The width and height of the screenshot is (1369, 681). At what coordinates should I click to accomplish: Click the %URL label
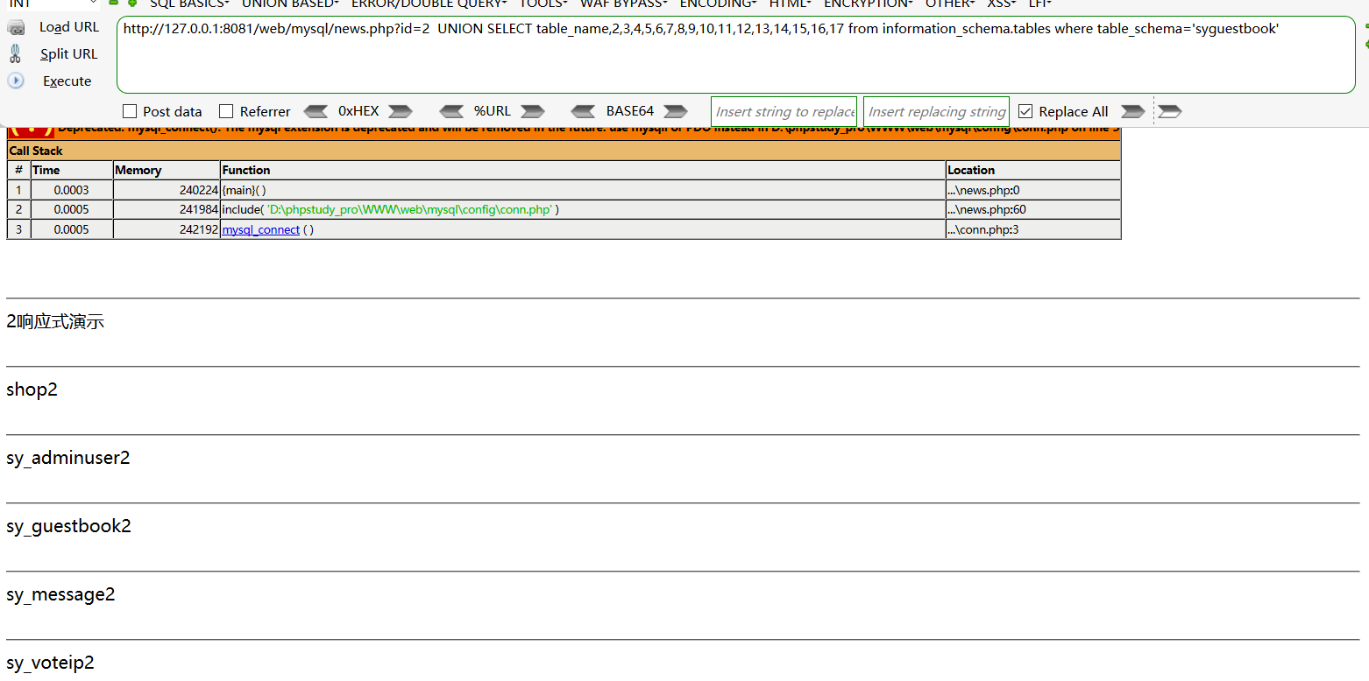tap(493, 111)
